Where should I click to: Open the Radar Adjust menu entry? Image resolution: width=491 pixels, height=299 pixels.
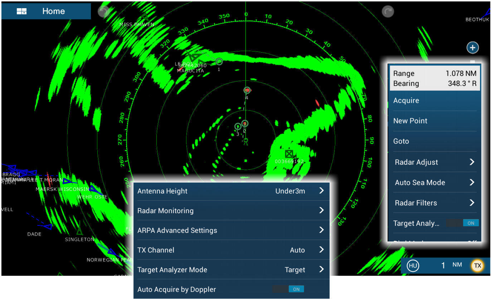click(434, 162)
